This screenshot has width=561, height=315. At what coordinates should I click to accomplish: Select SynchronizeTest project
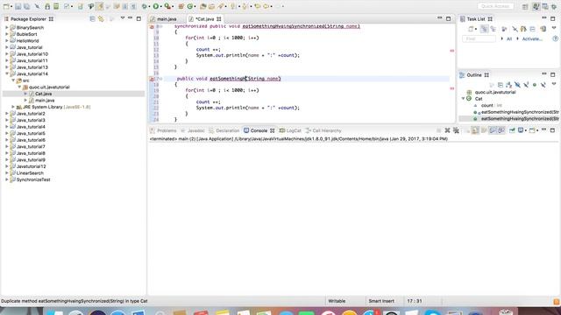33,179
